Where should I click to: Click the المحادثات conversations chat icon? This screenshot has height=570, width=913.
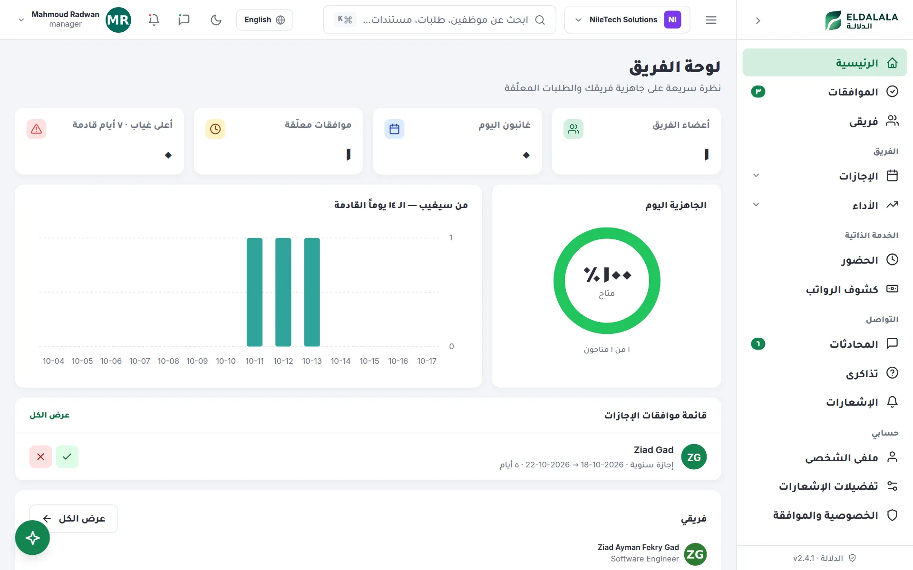tap(892, 343)
